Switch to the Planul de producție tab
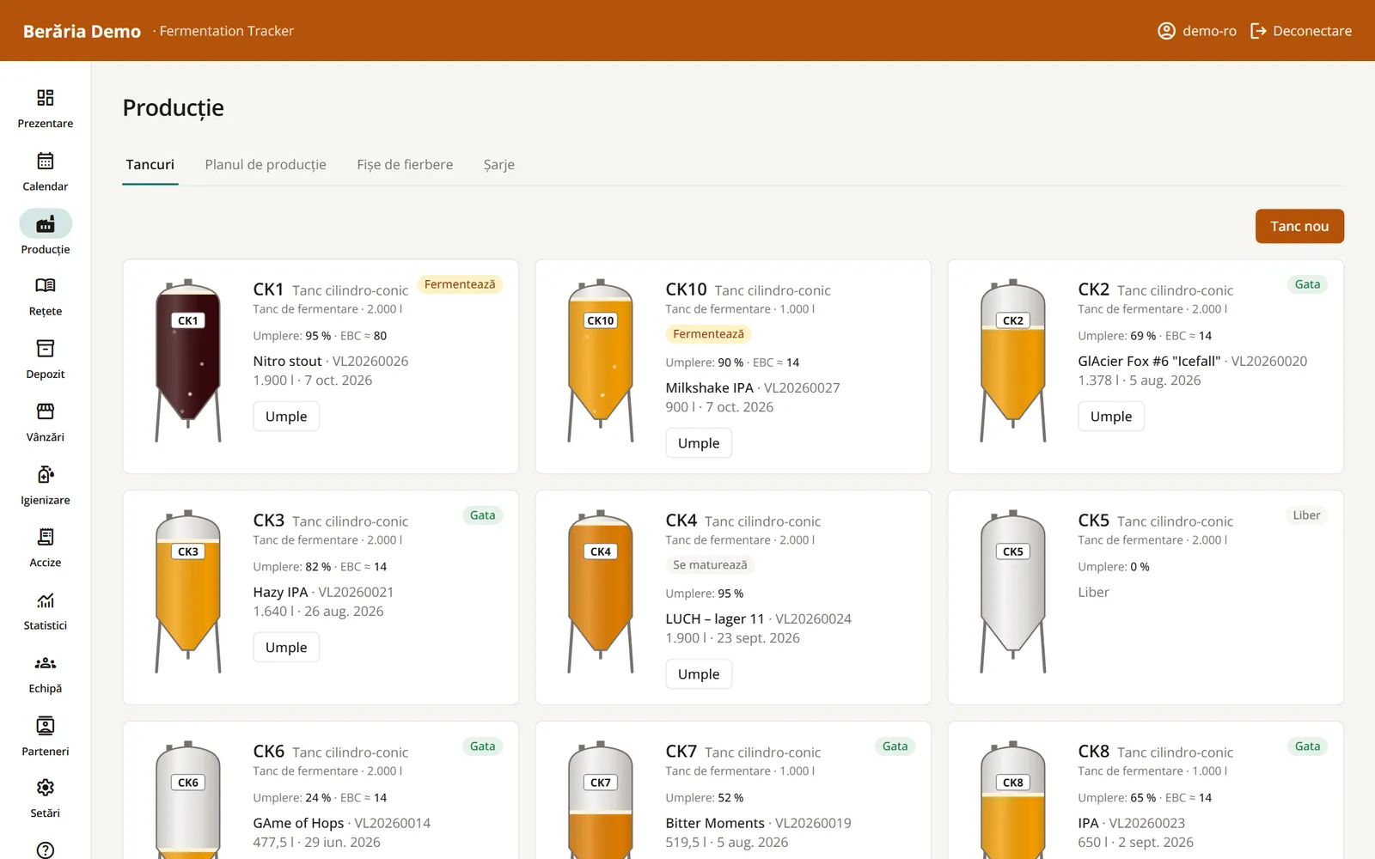 tap(266, 165)
